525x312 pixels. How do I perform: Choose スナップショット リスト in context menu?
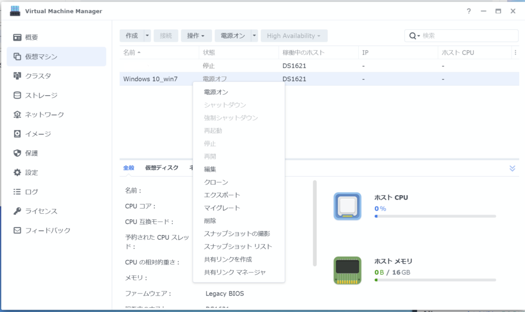pyautogui.click(x=239, y=246)
